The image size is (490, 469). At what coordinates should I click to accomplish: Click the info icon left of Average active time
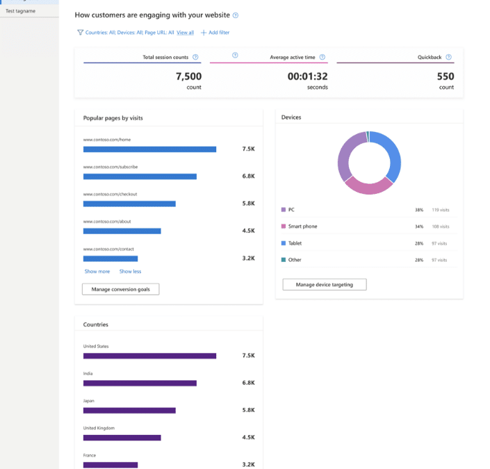235,56
